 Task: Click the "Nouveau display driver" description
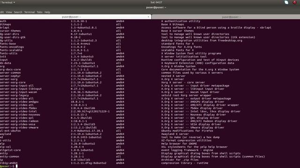coord(194,115)
